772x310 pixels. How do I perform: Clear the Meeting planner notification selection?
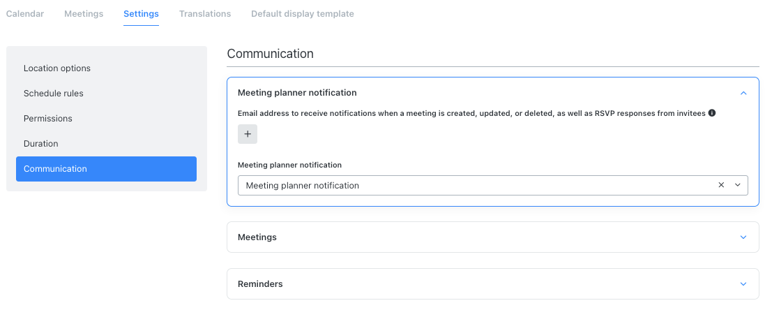coord(721,185)
